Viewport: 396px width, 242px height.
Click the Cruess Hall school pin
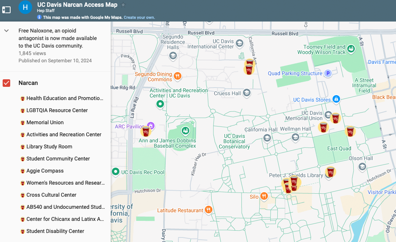pyautogui.click(x=247, y=93)
